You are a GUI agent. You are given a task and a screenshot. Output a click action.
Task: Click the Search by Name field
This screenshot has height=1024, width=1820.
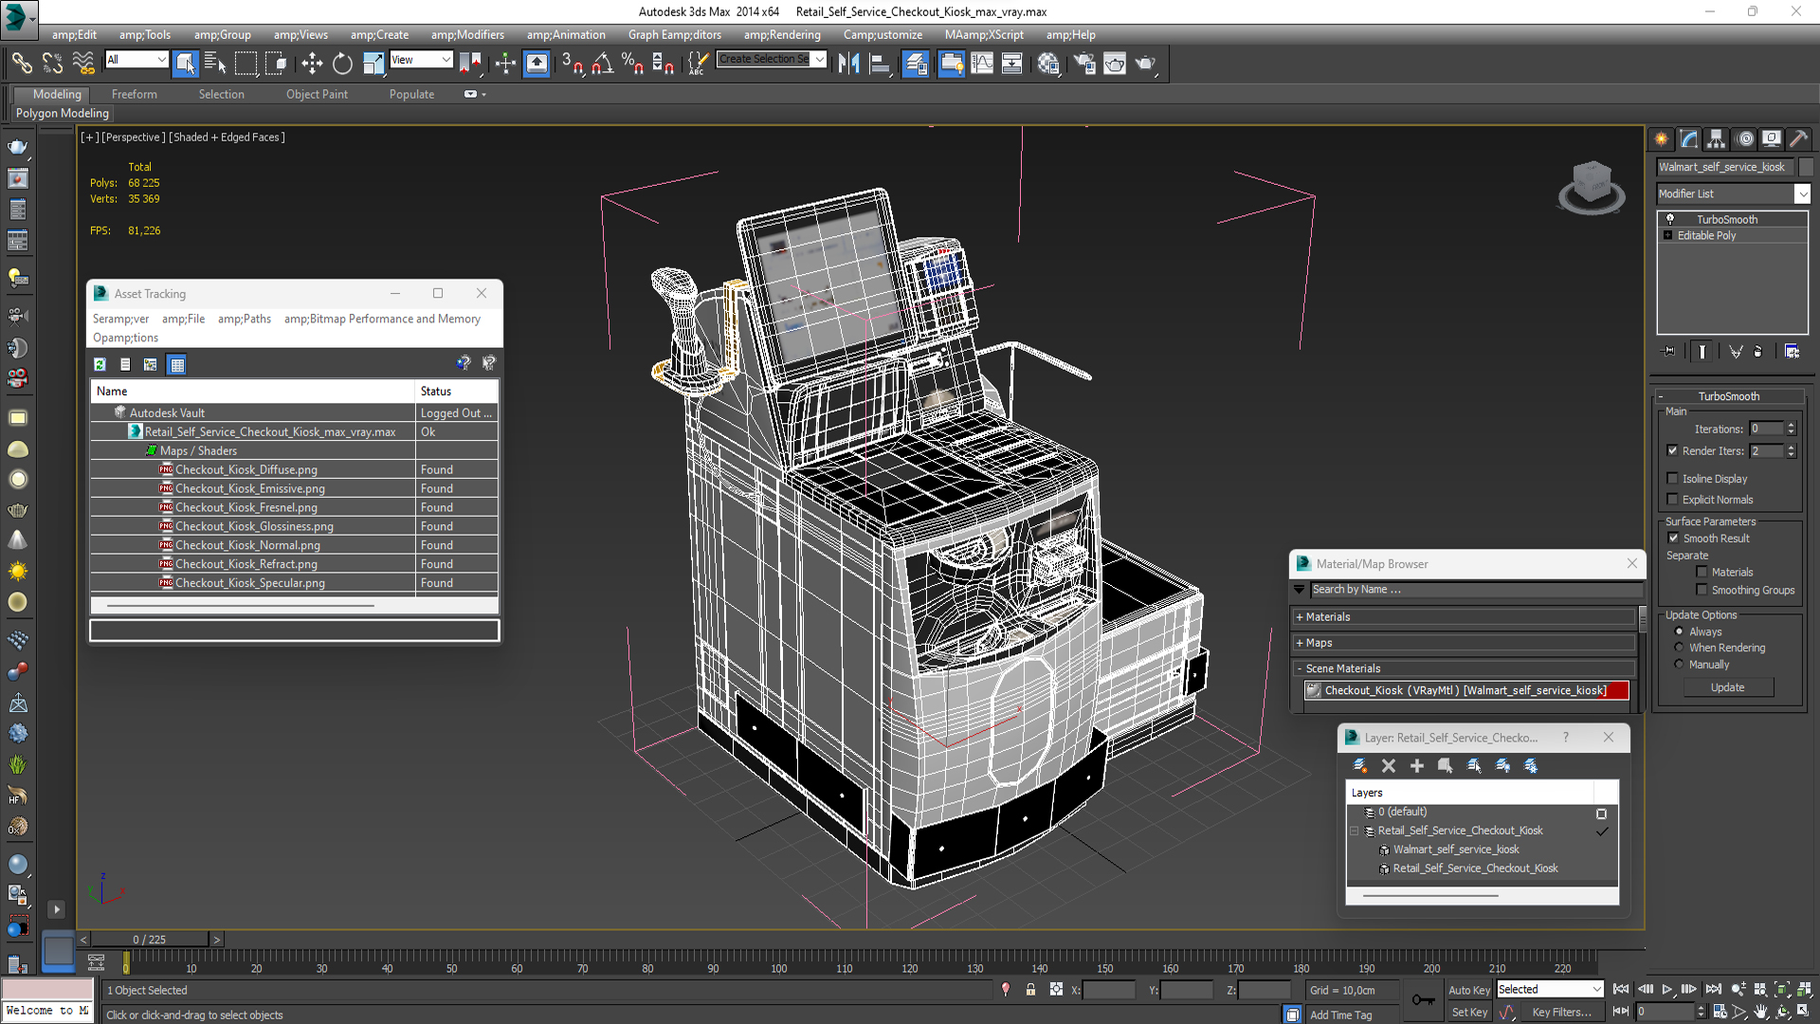click(1475, 590)
